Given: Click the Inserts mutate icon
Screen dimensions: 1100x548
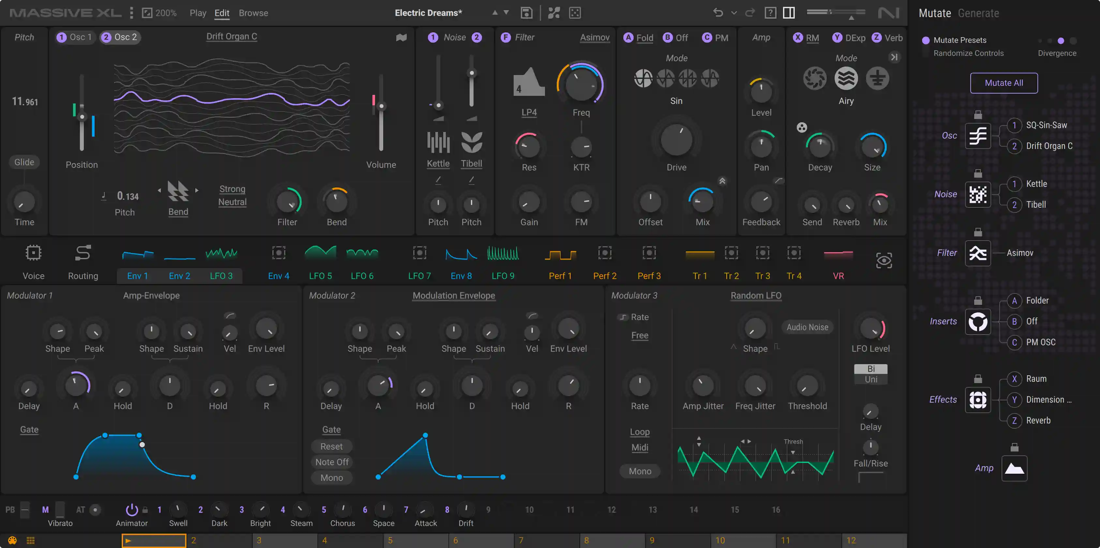Looking at the screenshot, I should coord(978,321).
